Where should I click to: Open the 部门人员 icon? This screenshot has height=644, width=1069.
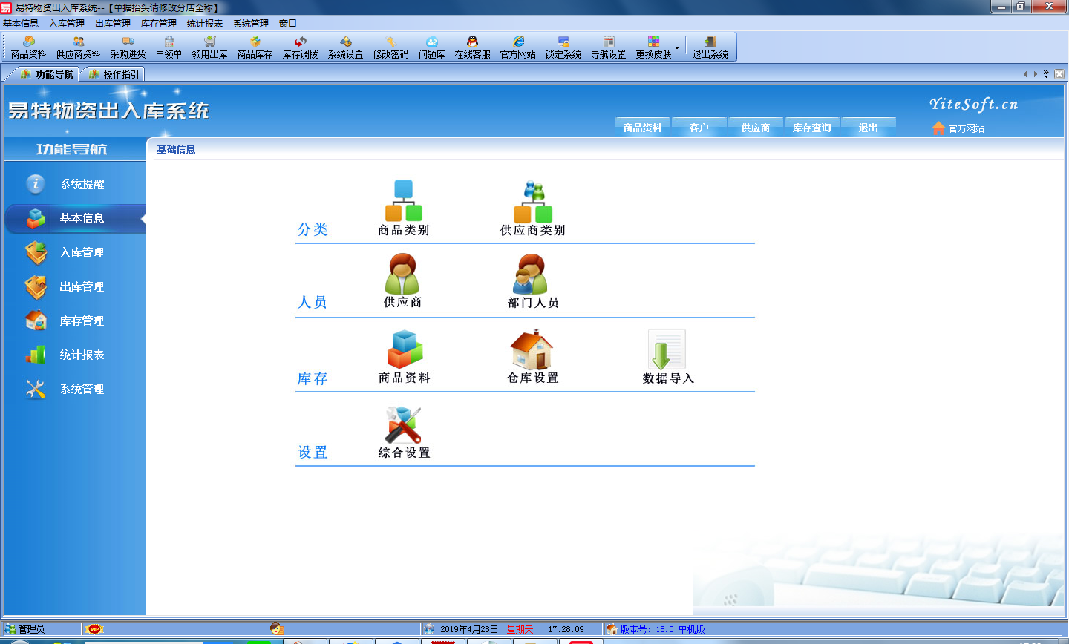533,281
